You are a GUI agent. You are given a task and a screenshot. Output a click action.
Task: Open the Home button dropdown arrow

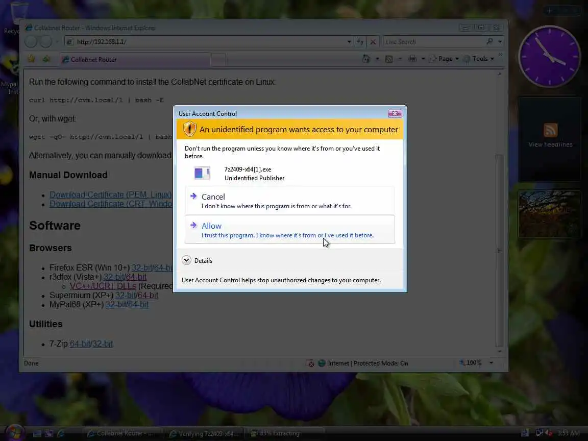(377, 59)
